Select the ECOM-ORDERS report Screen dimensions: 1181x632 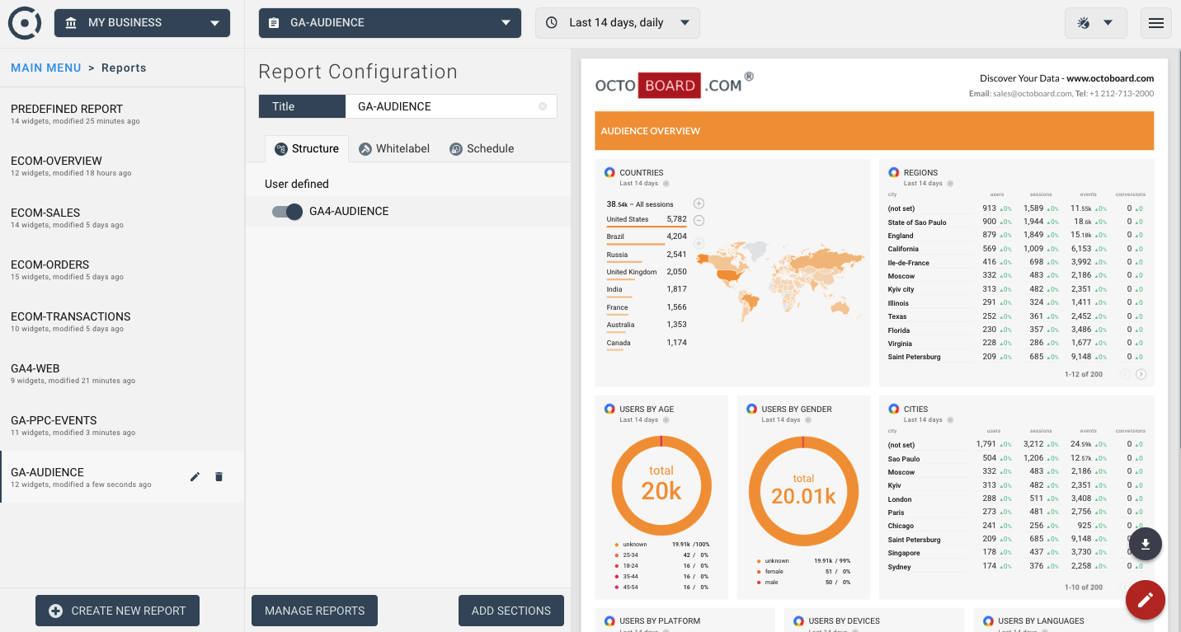(x=122, y=269)
